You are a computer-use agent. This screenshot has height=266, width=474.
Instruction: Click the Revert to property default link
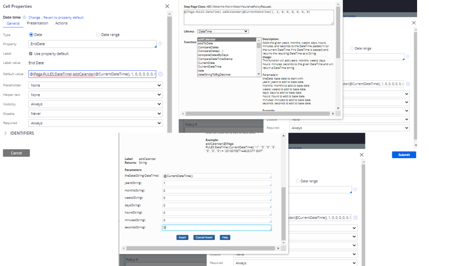coord(64,17)
